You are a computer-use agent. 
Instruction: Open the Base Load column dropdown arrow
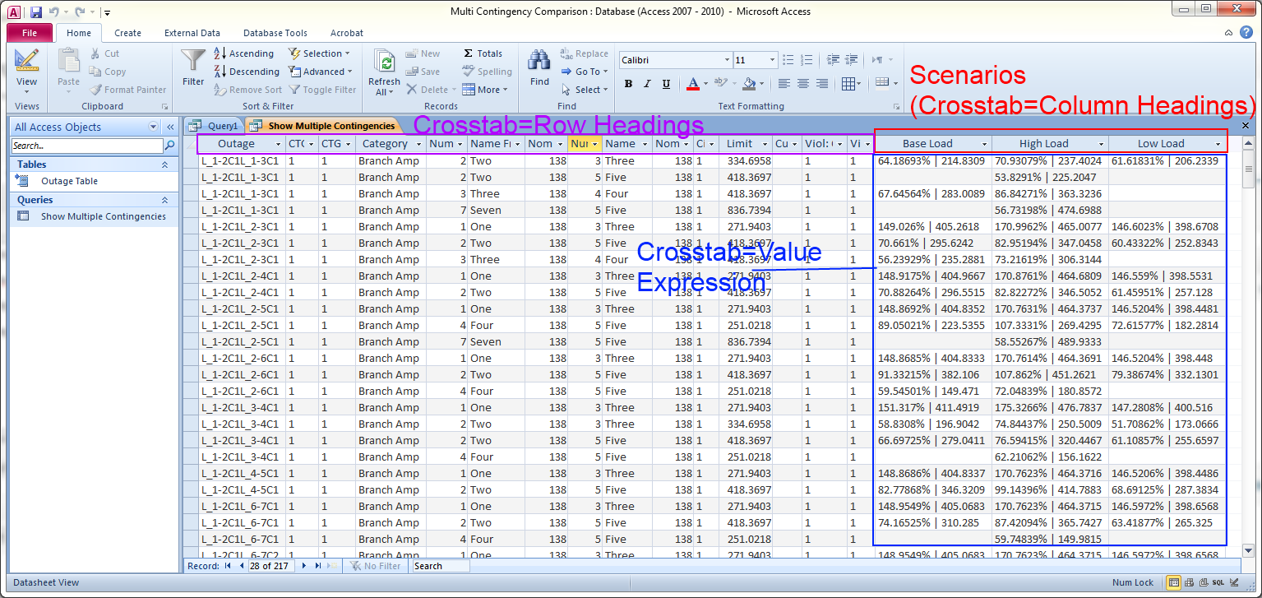(983, 144)
